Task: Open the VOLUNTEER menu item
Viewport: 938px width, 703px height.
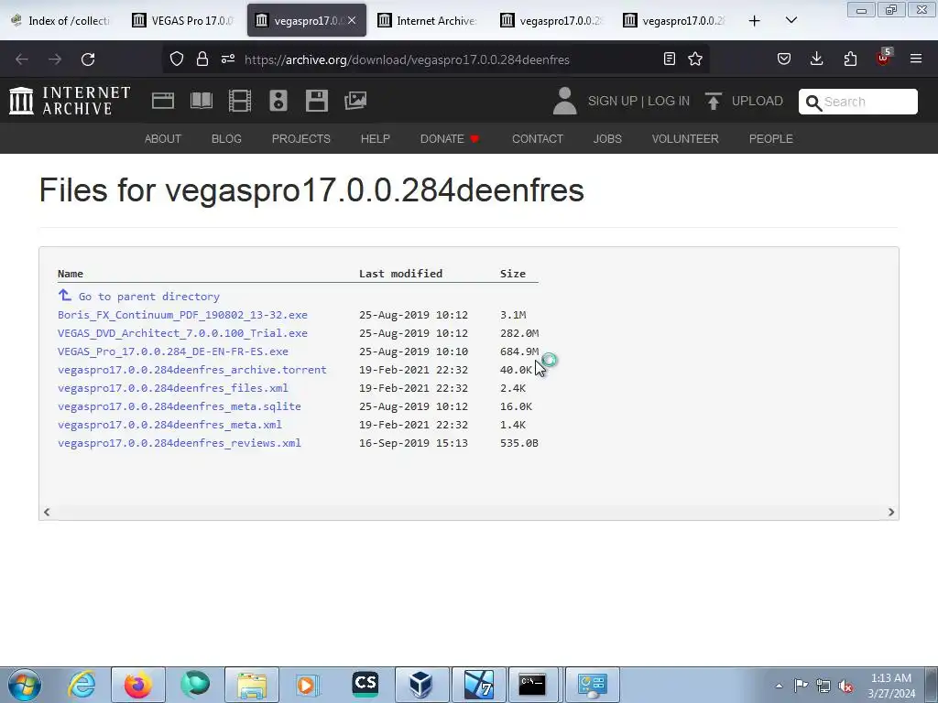Action: (685, 139)
